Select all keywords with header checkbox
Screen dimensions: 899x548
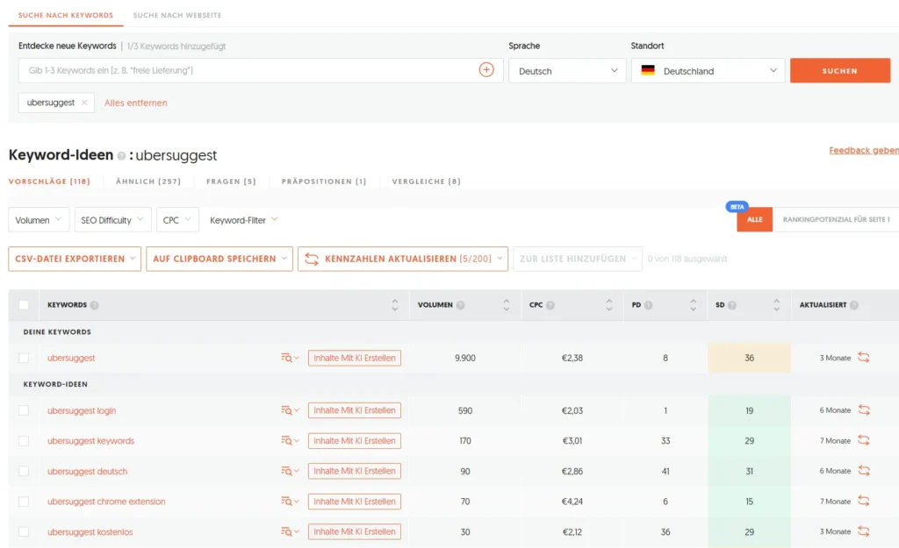(x=24, y=305)
